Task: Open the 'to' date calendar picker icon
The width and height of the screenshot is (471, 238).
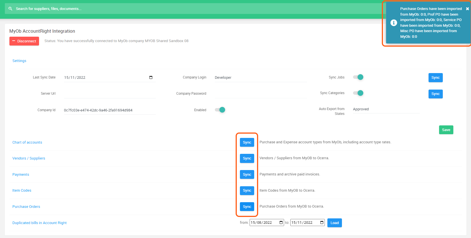Action: point(322,222)
